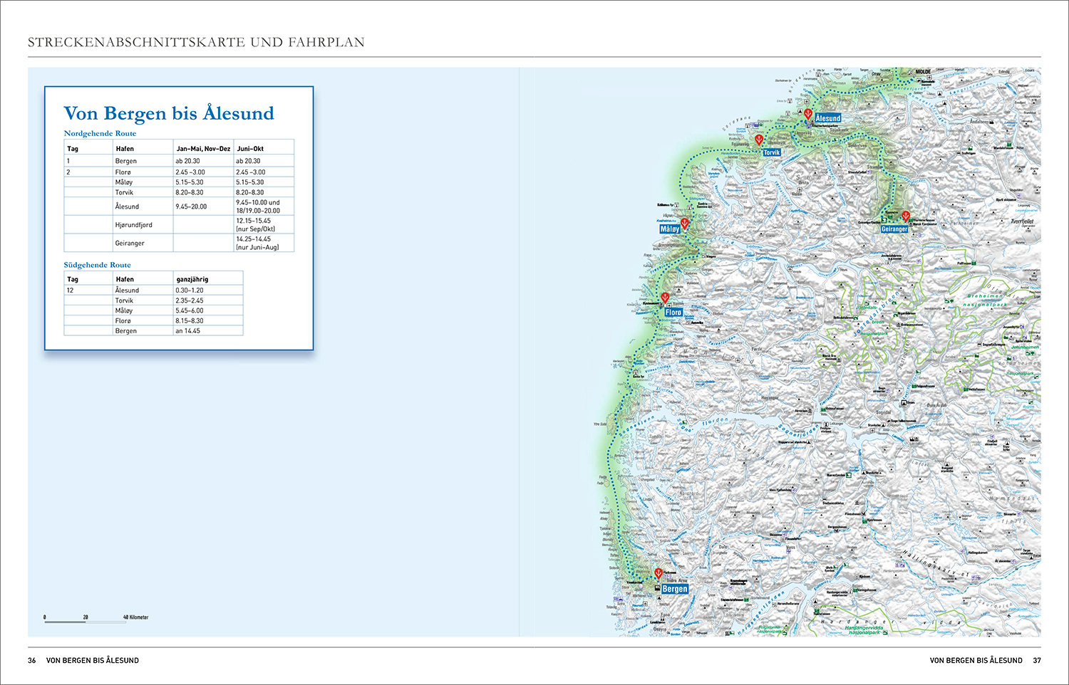Select the red pin marker at Geiranger
1069x685 pixels.
pyautogui.click(x=906, y=215)
